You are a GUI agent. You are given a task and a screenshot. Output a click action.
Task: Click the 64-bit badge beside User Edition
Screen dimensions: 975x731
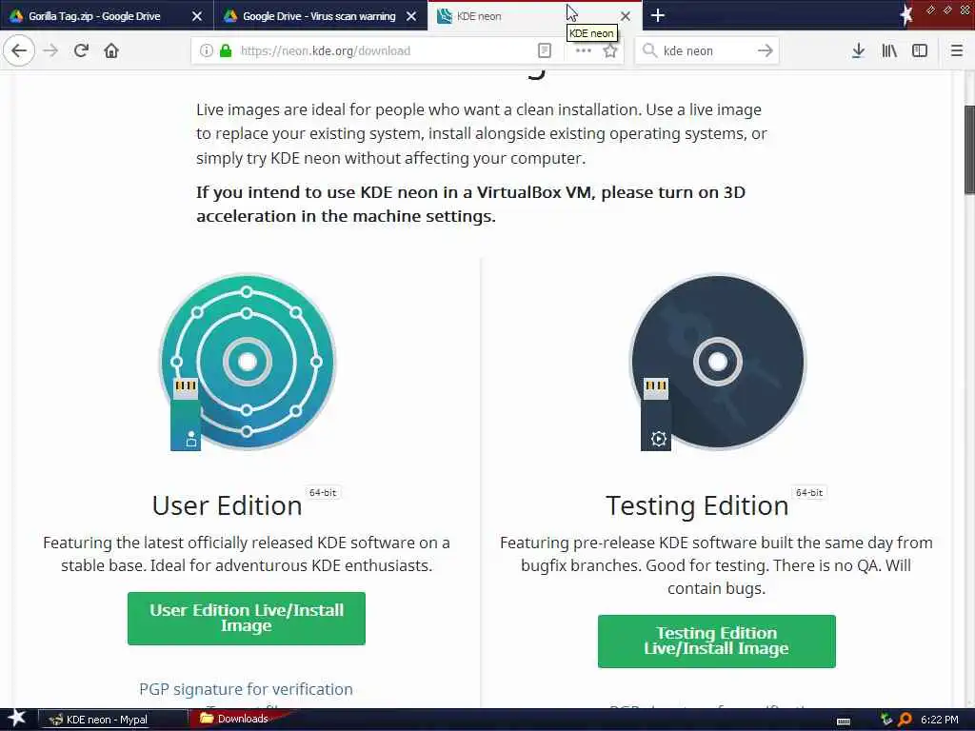click(x=323, y=492)
